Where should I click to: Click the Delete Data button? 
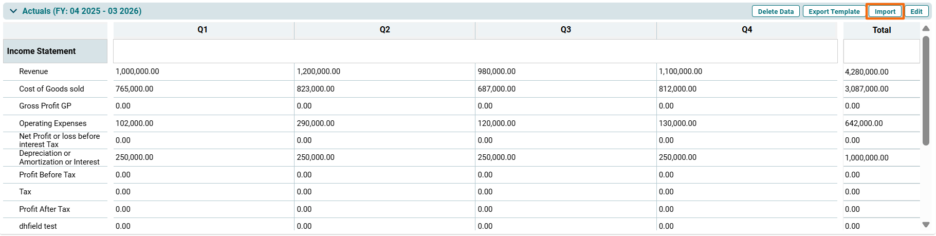tap(775, 11)
